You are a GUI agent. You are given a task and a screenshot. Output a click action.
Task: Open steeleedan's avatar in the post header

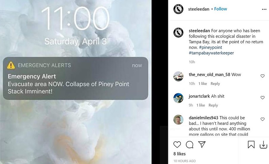[178, 9]
